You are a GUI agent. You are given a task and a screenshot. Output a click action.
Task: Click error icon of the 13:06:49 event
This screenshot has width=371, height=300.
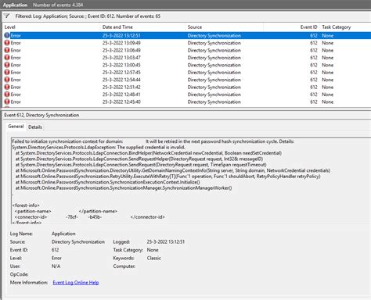point(7,50)
